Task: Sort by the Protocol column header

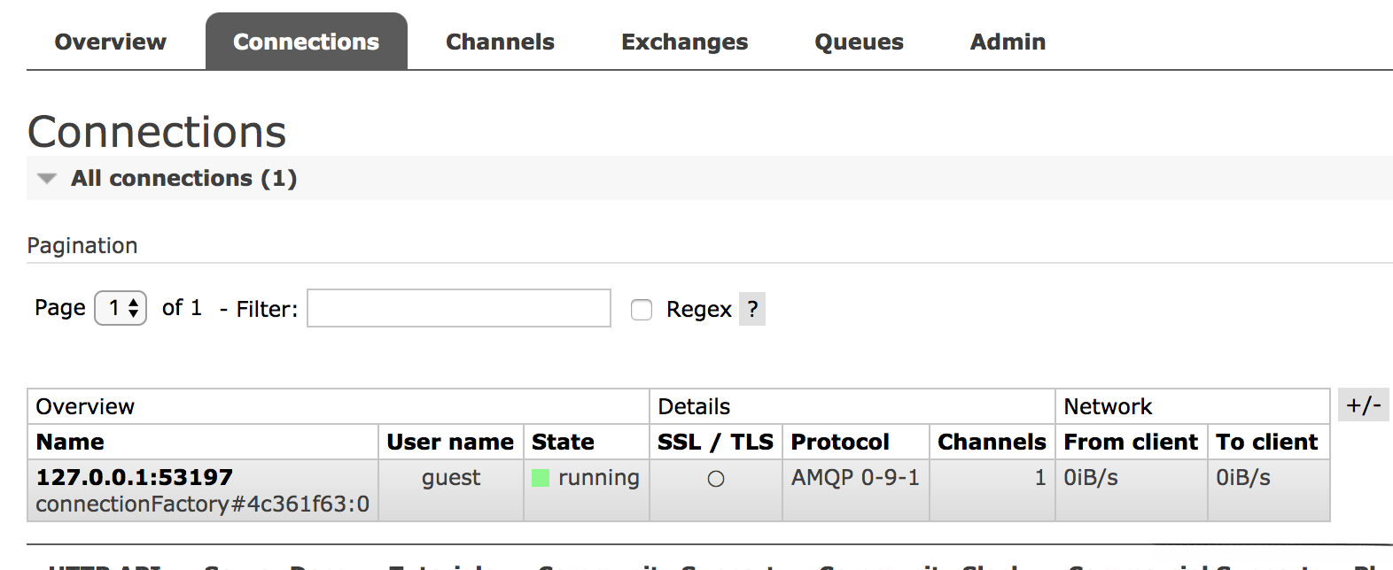Action: (x=839, y=442)
